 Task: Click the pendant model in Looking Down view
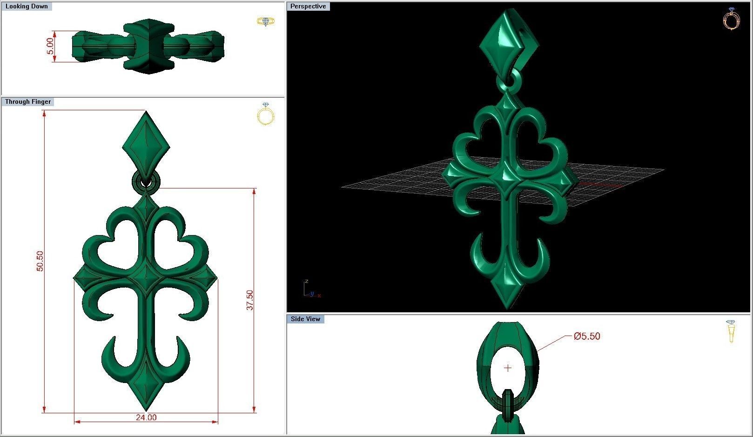[148, 46]
